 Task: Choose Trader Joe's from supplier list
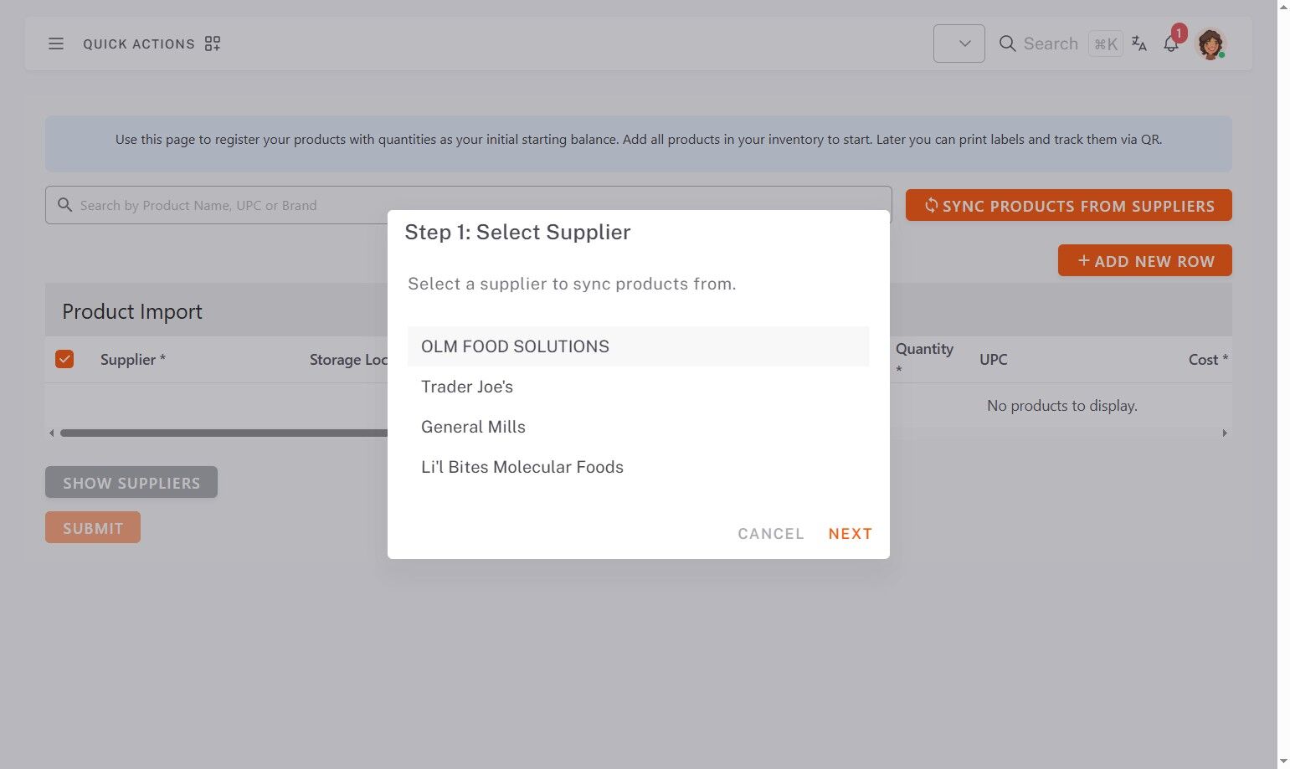pos(638,387)
